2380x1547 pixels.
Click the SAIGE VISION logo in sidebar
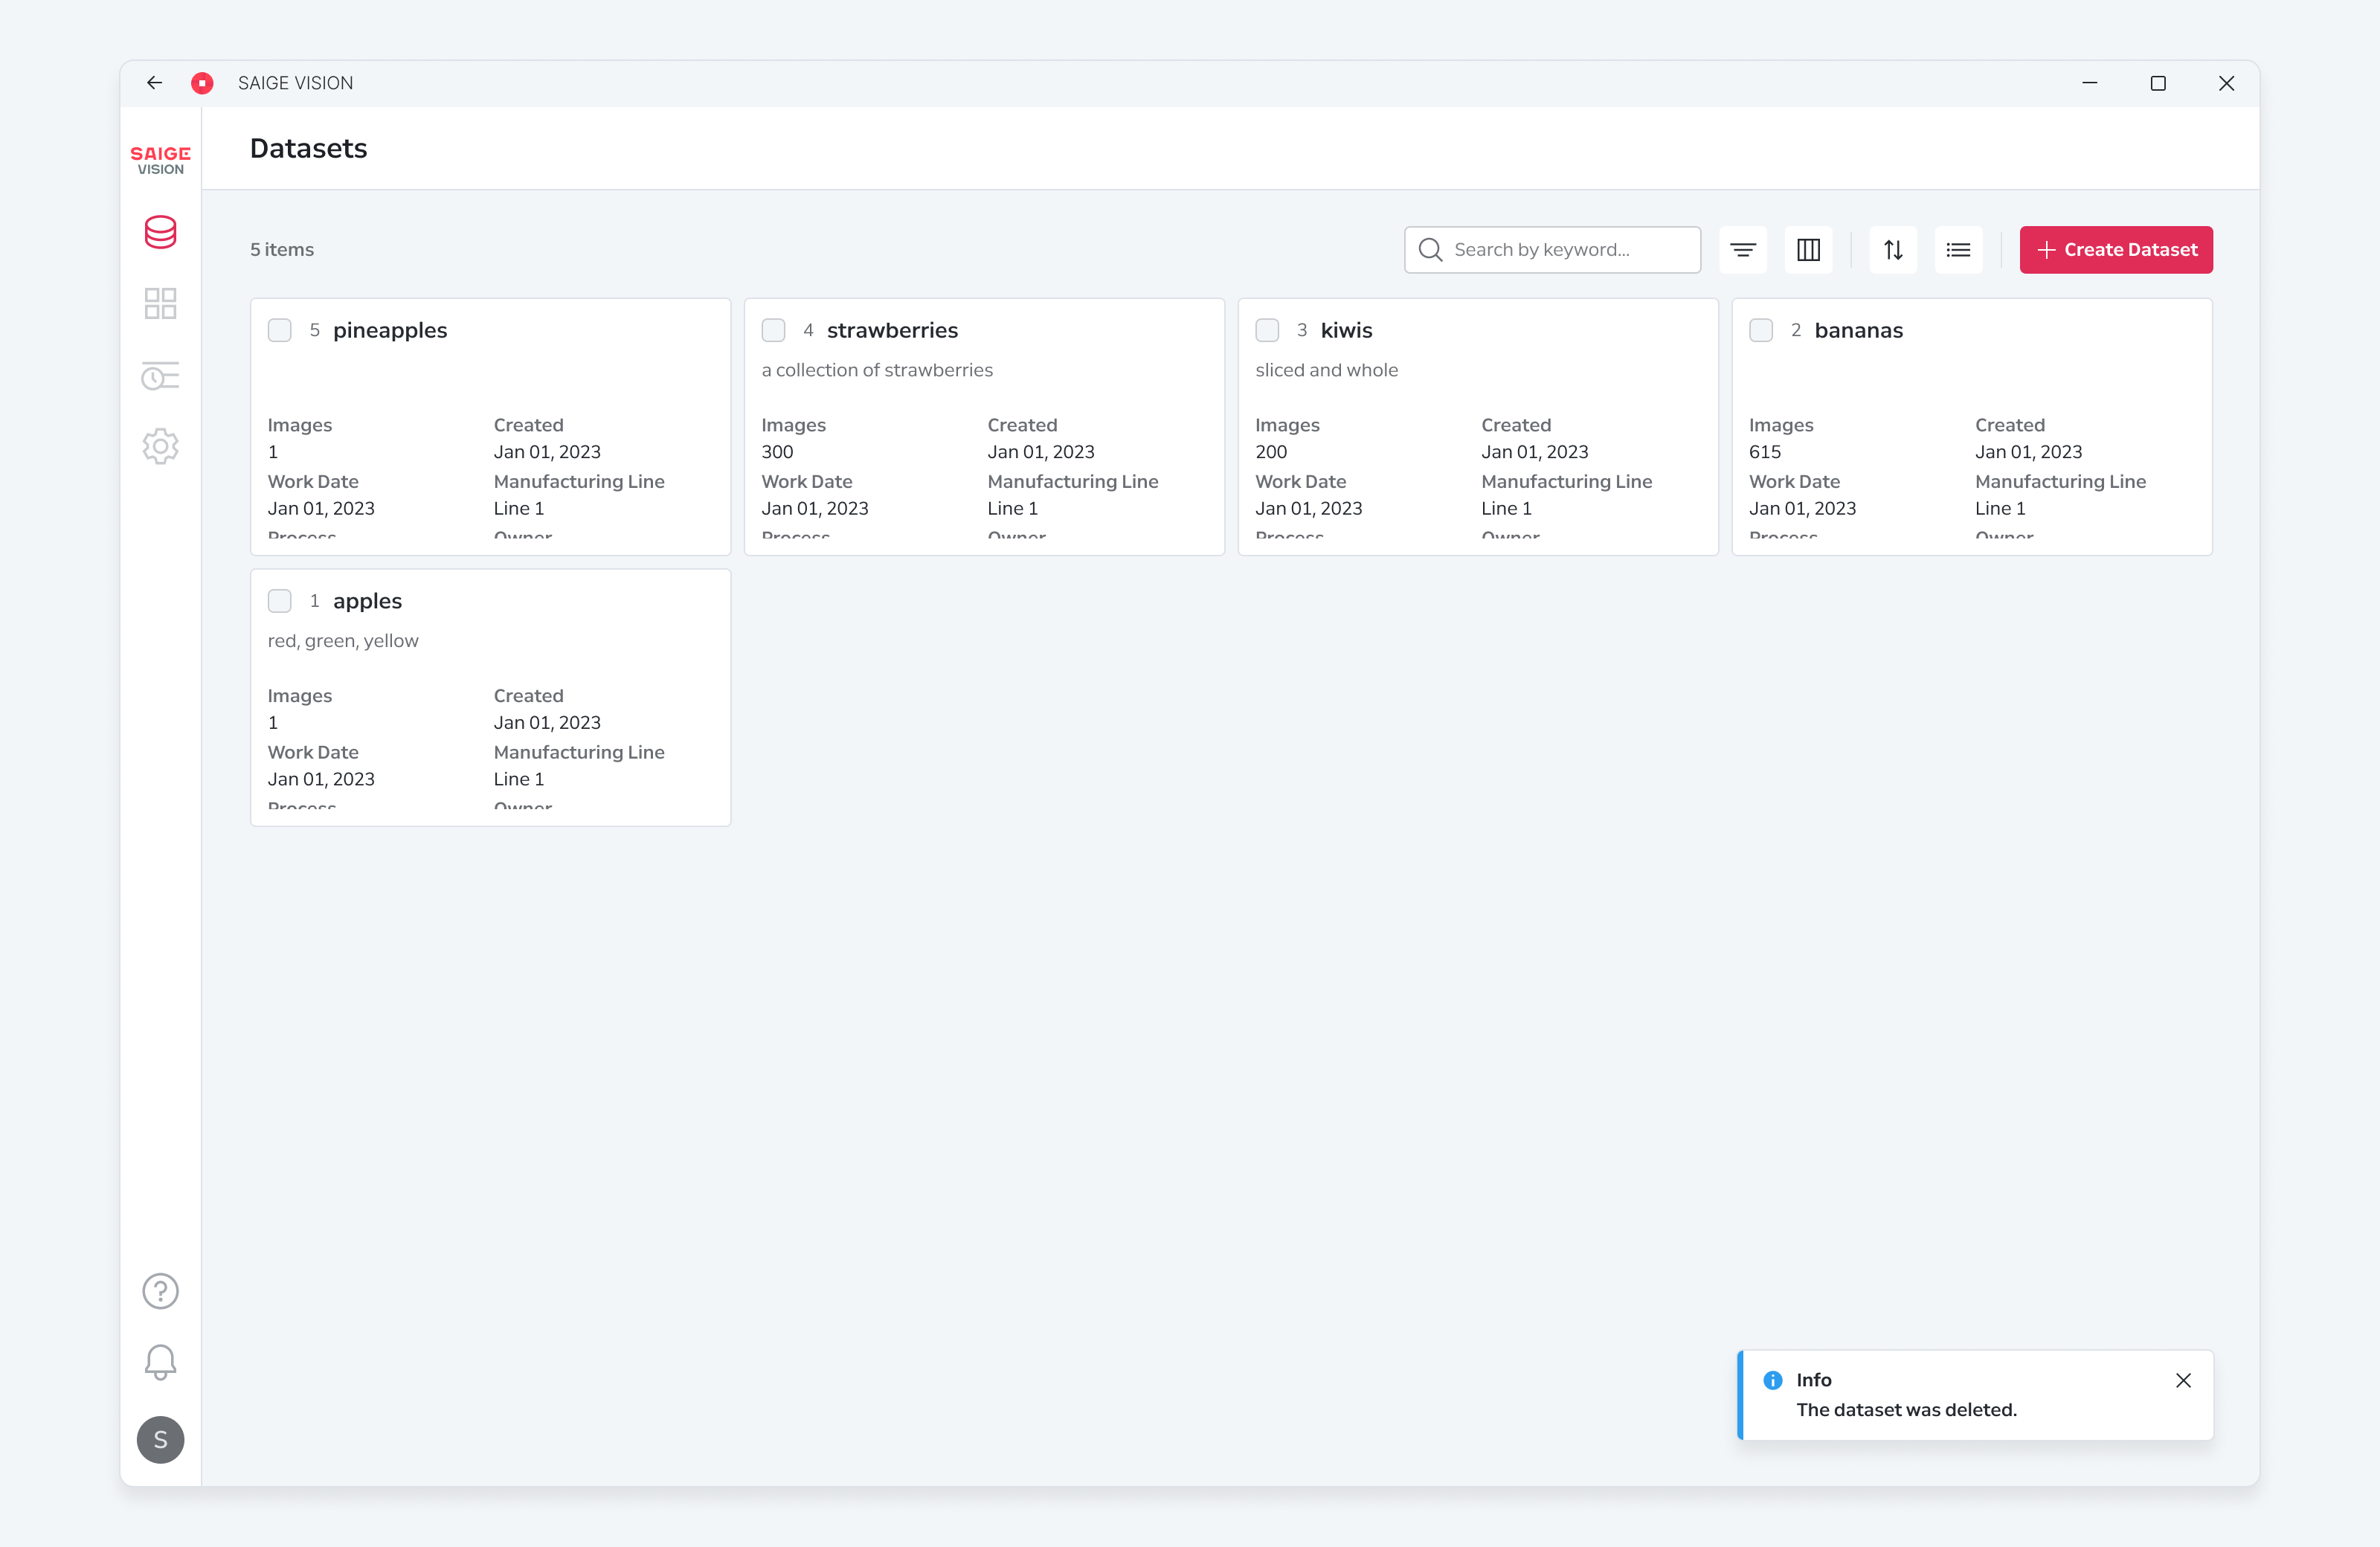tap(160, 160)
